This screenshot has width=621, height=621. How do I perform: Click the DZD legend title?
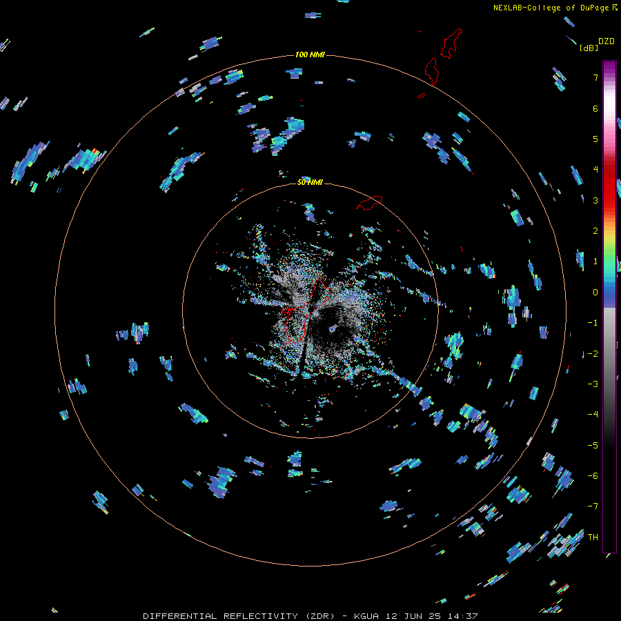point(606,41)
